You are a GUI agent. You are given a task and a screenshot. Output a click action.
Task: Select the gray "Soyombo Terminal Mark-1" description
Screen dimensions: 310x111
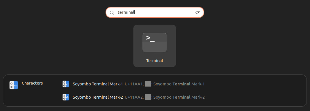tap(179, 84)
